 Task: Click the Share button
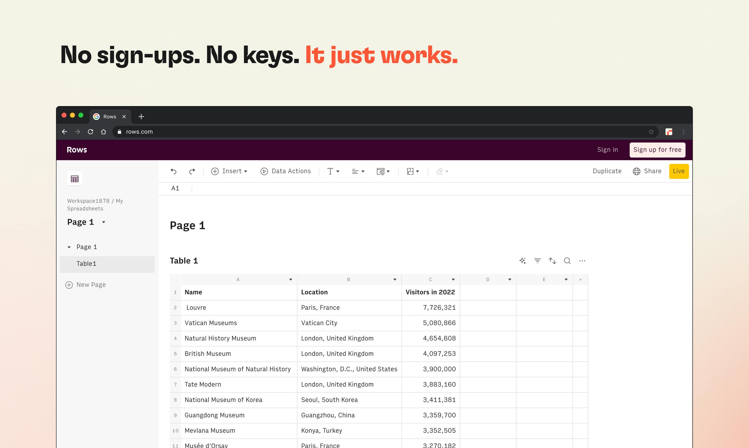pos(647,171)
